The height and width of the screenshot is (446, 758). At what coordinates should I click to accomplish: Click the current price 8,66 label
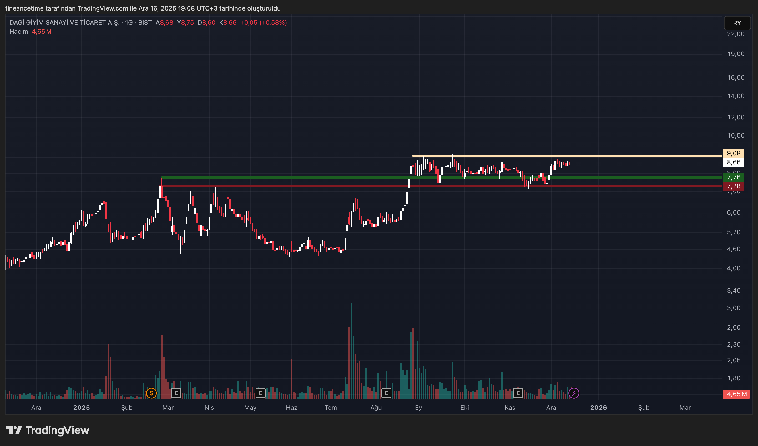(733, 163)
